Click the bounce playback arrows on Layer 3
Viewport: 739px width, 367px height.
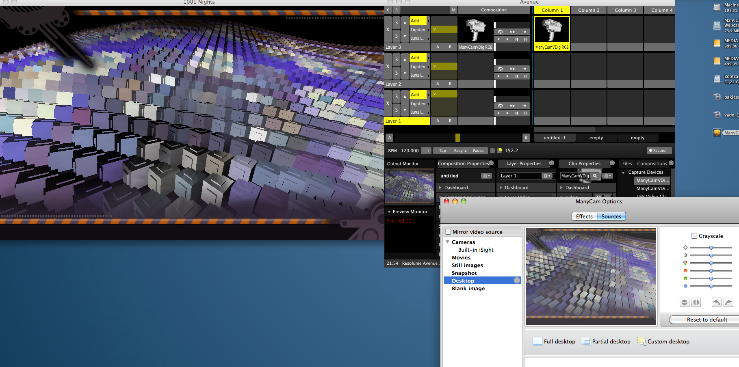tap(512, 32)
